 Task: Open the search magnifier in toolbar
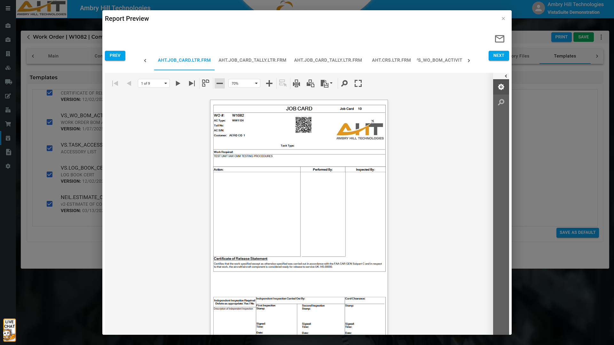(x=344, y=83)
